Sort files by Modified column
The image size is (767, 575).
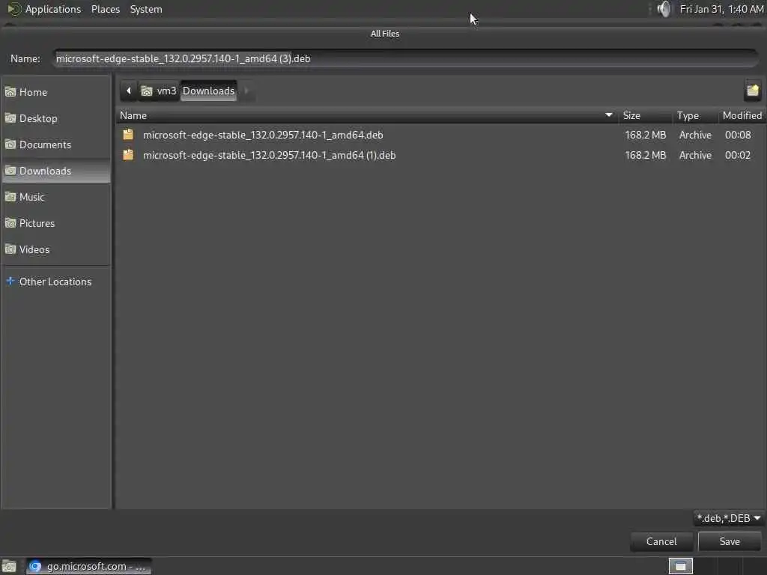point(742,116)
